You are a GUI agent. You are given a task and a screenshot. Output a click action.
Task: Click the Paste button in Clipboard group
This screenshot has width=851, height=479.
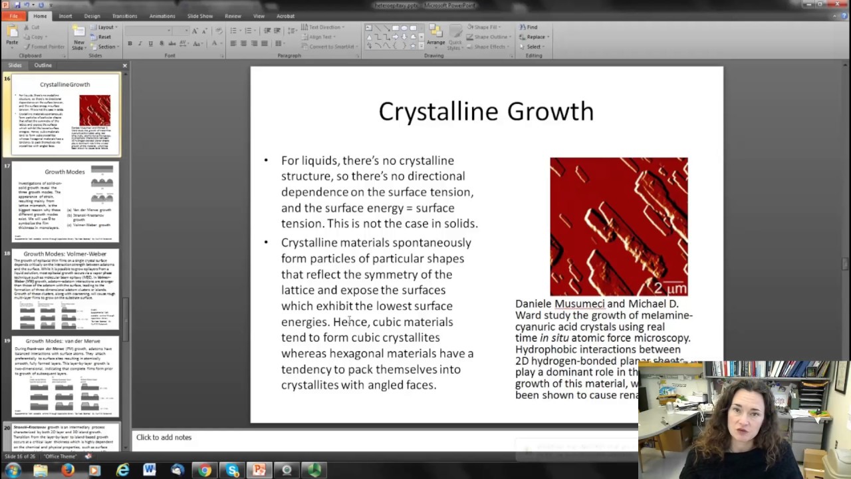point(12,35)
